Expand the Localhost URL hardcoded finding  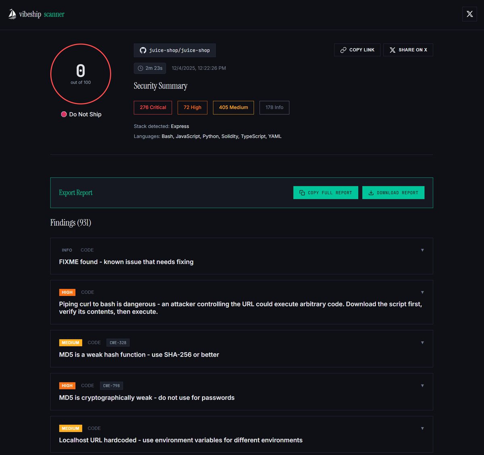click(x=422, y=428)
